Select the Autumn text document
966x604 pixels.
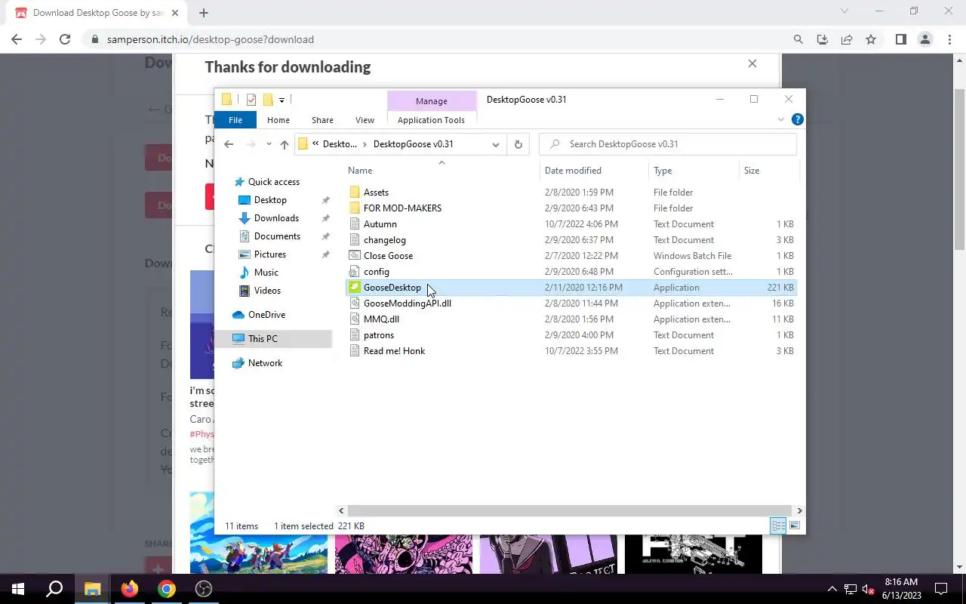click(380, 224)
